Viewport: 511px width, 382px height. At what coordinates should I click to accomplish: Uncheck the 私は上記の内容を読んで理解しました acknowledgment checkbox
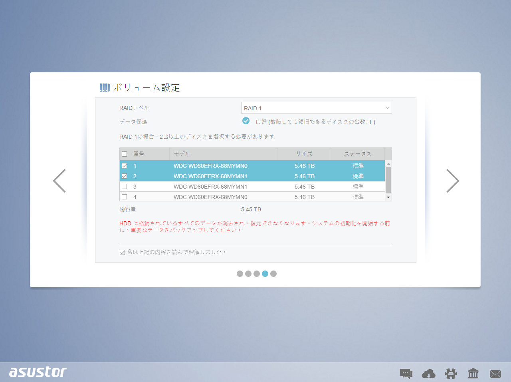(122, 252)
